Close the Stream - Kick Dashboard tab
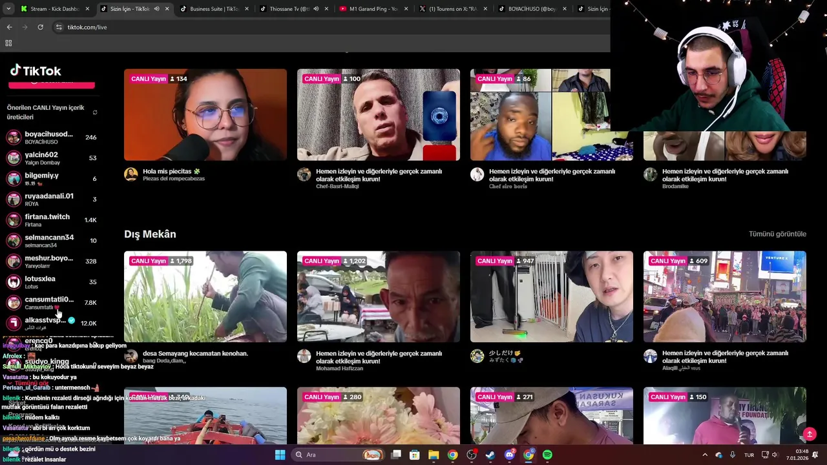This screenshot has width=827, height=465. [88, 9]
